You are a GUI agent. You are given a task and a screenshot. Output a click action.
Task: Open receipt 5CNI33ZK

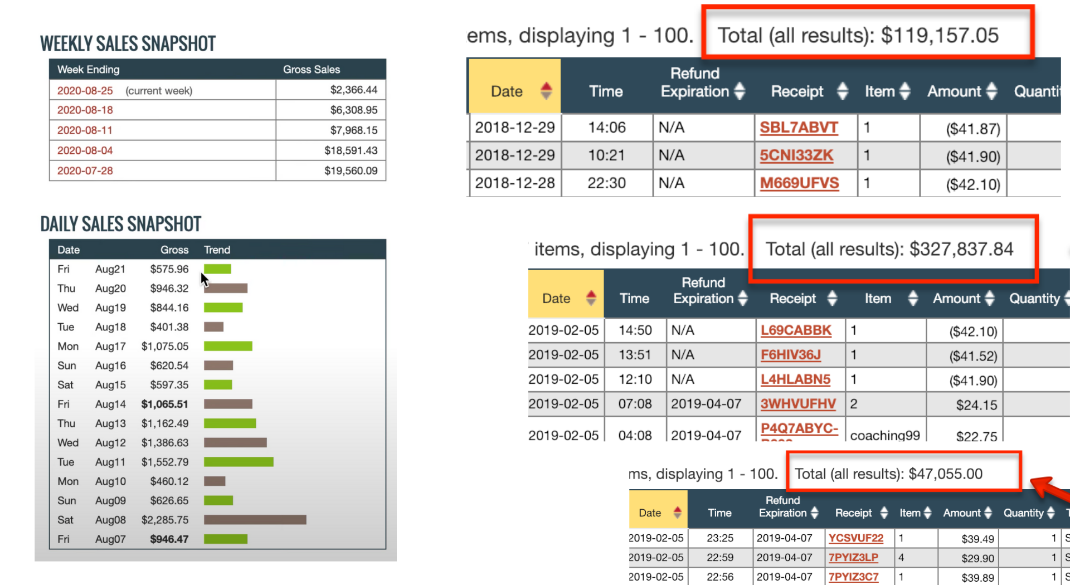point(796,155)
